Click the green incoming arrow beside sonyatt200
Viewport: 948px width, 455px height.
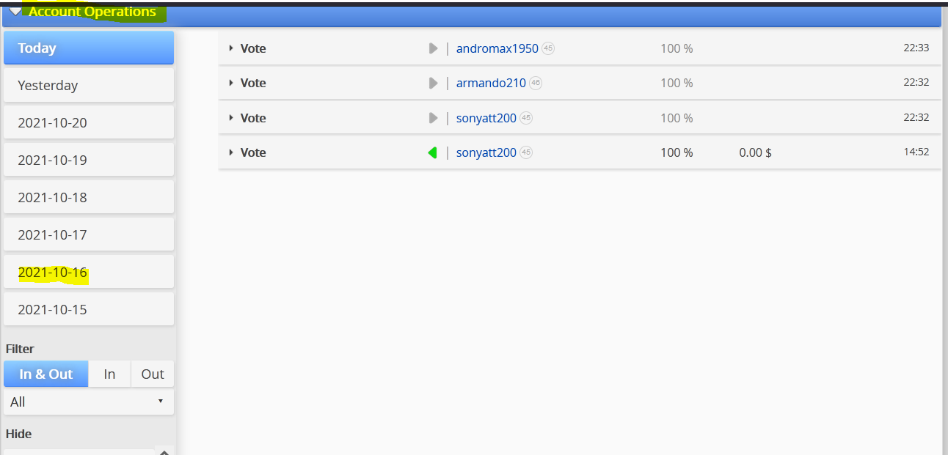433,152
